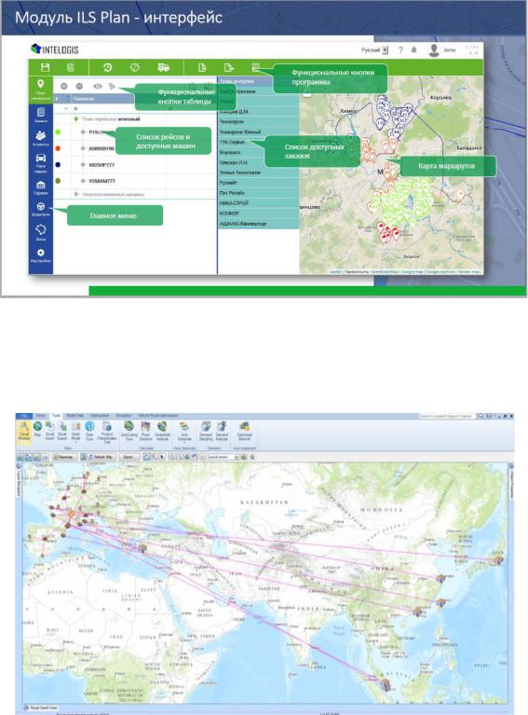Expand Неиспользованные машины node
This screenshot has height=715, width=528.
[x=76, y=194]
